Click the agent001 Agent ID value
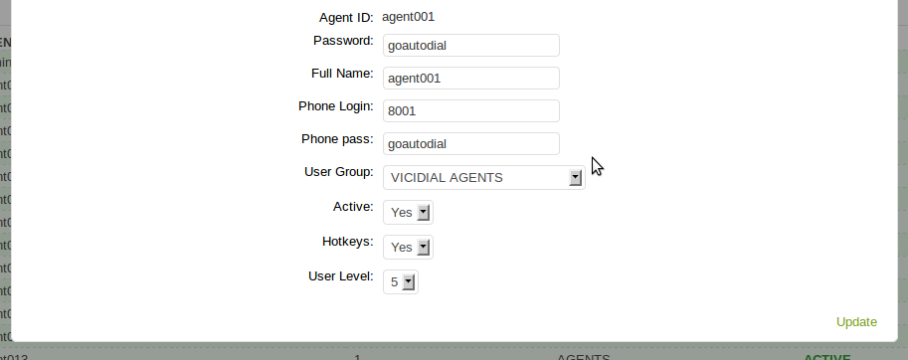This screenshot has height=360, width=908. [409, 17]
